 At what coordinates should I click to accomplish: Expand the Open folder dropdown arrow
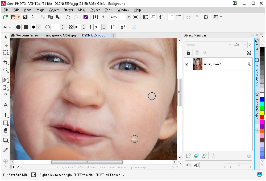(19, 17)
